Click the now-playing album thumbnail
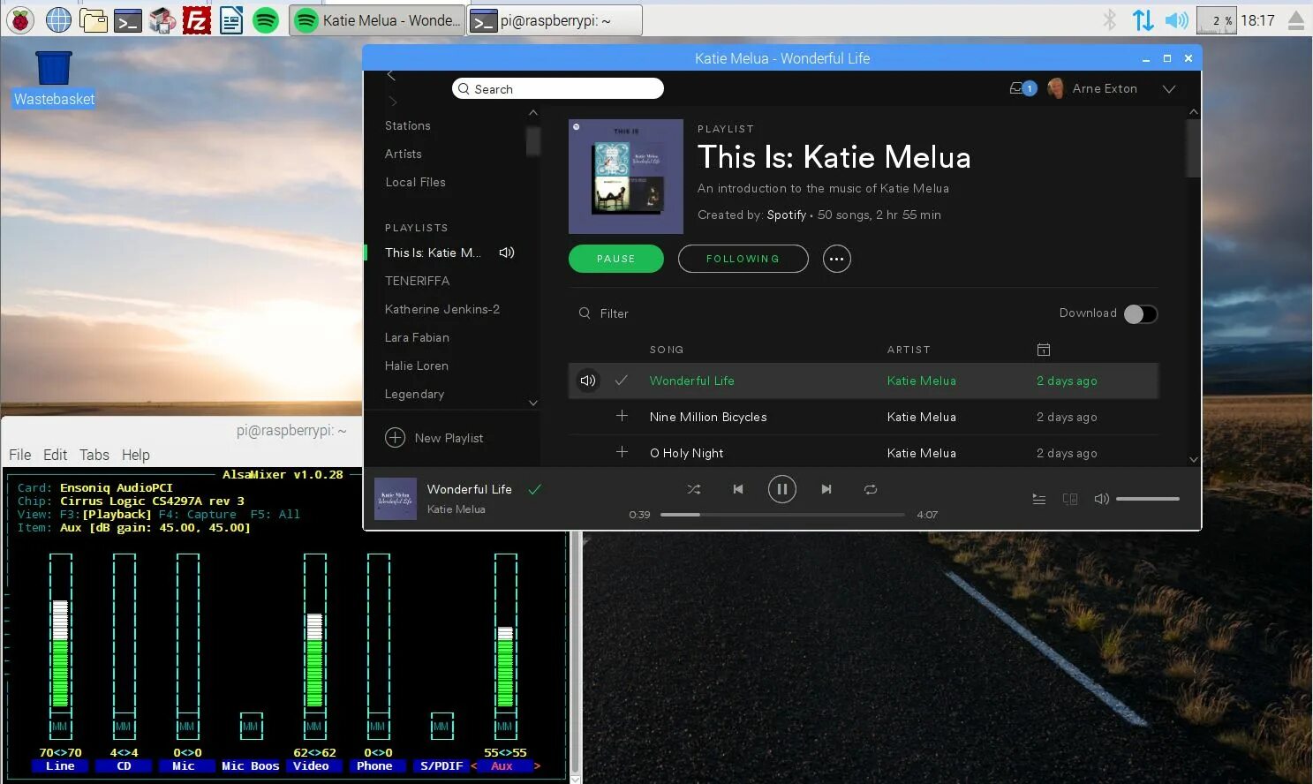The height and width of the screenshot is (784, 1313). click(x=396, y=499)
